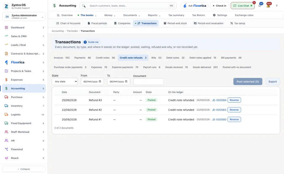Open journal entry JE-000584
The image size is (284, 174).
click(x=219, y=100)
